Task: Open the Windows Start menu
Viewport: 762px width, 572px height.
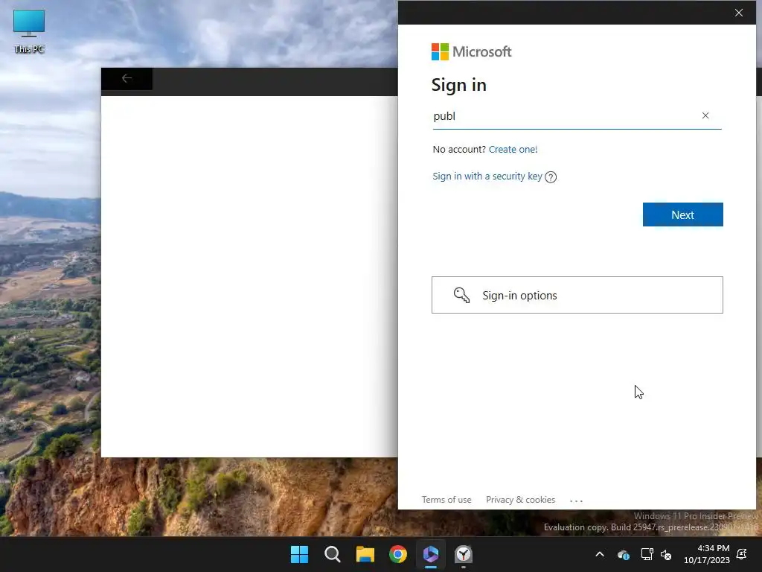Action: pos(299,554)
